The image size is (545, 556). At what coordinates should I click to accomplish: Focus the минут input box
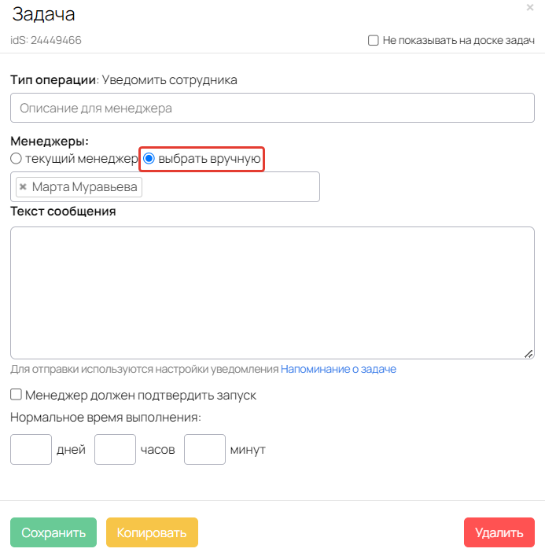coord(204,450)
